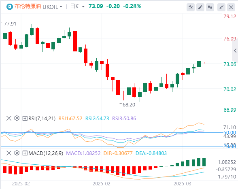The image size is (238, 189).
Task: Click the 2025-03 date axis label
Action: pyautogui.click(x=183, y=183)
